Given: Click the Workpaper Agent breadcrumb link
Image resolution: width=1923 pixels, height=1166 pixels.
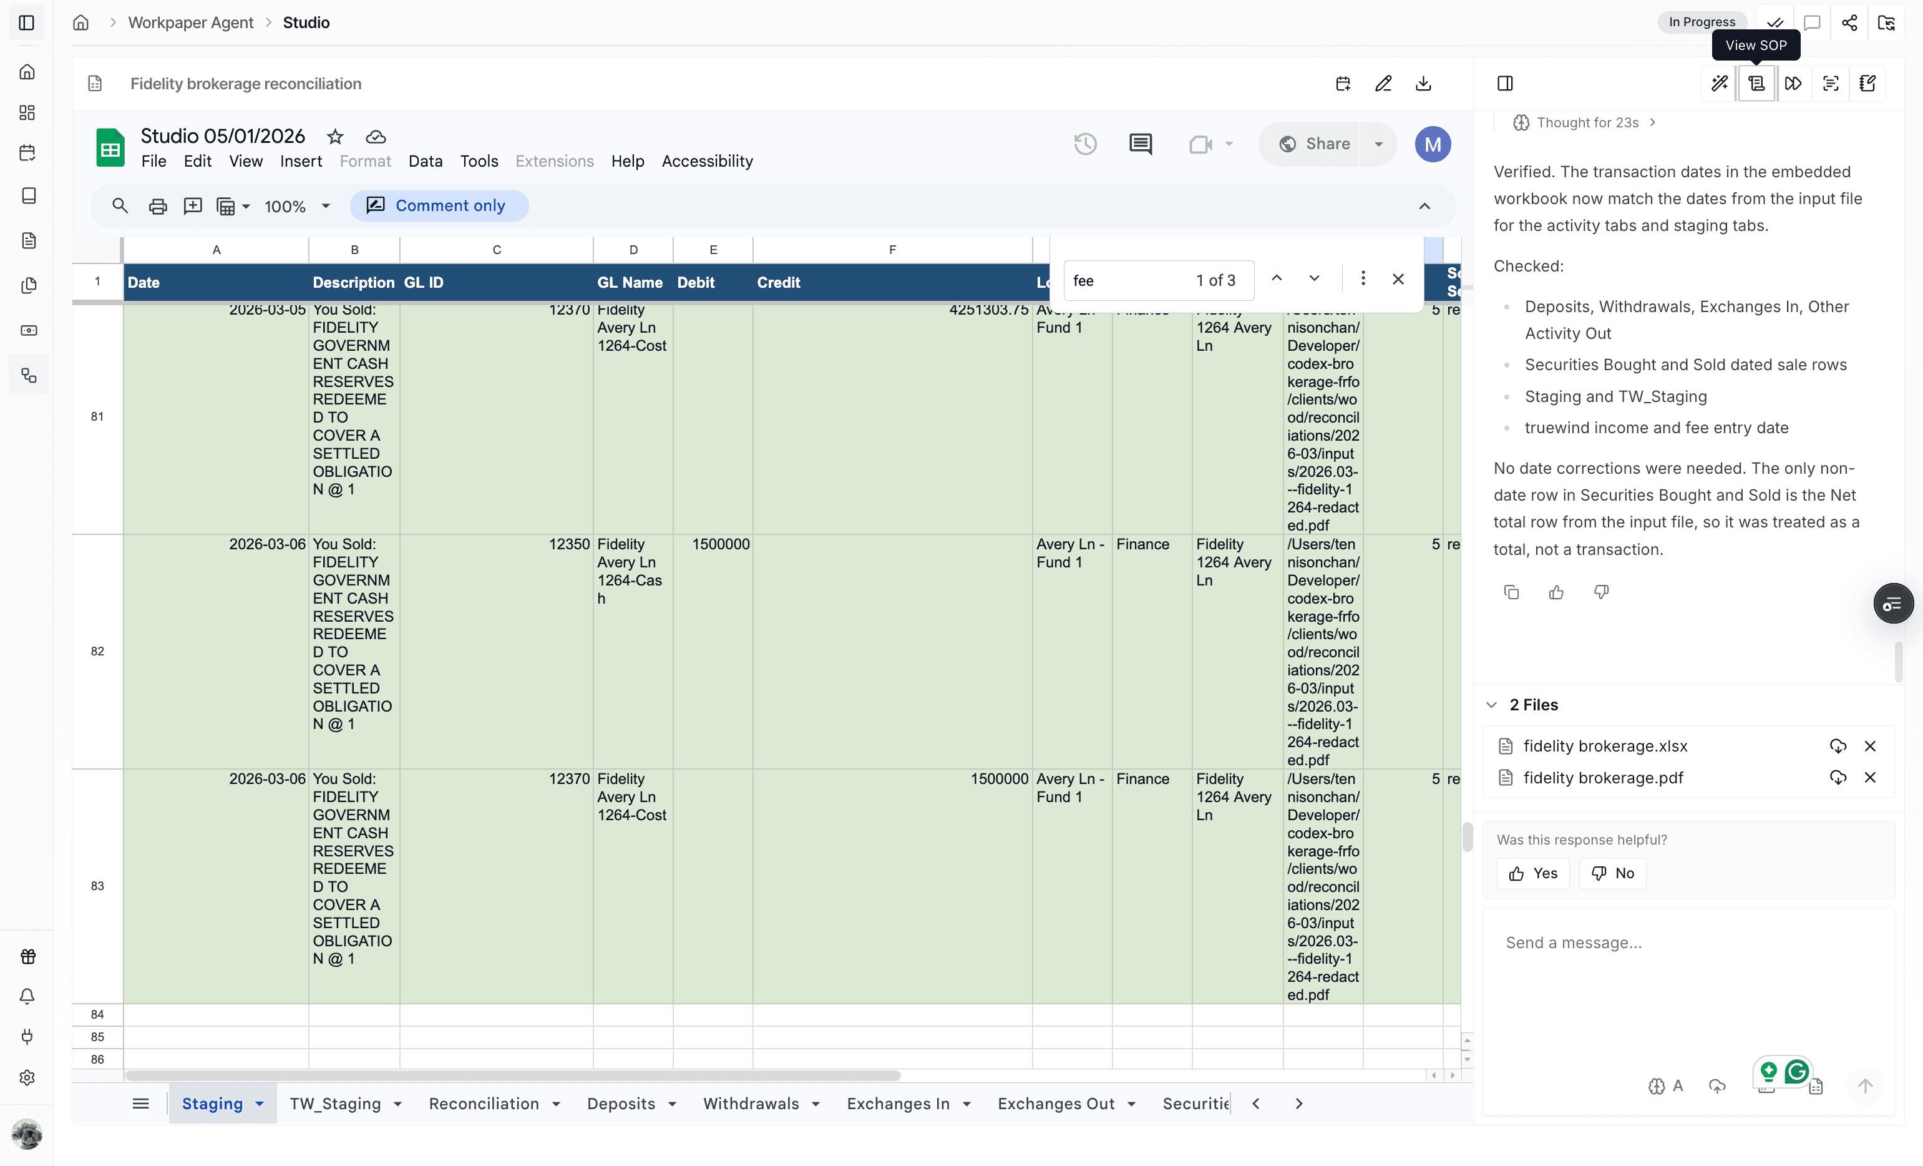Looking at the screenshot, I should click(190, 22).
